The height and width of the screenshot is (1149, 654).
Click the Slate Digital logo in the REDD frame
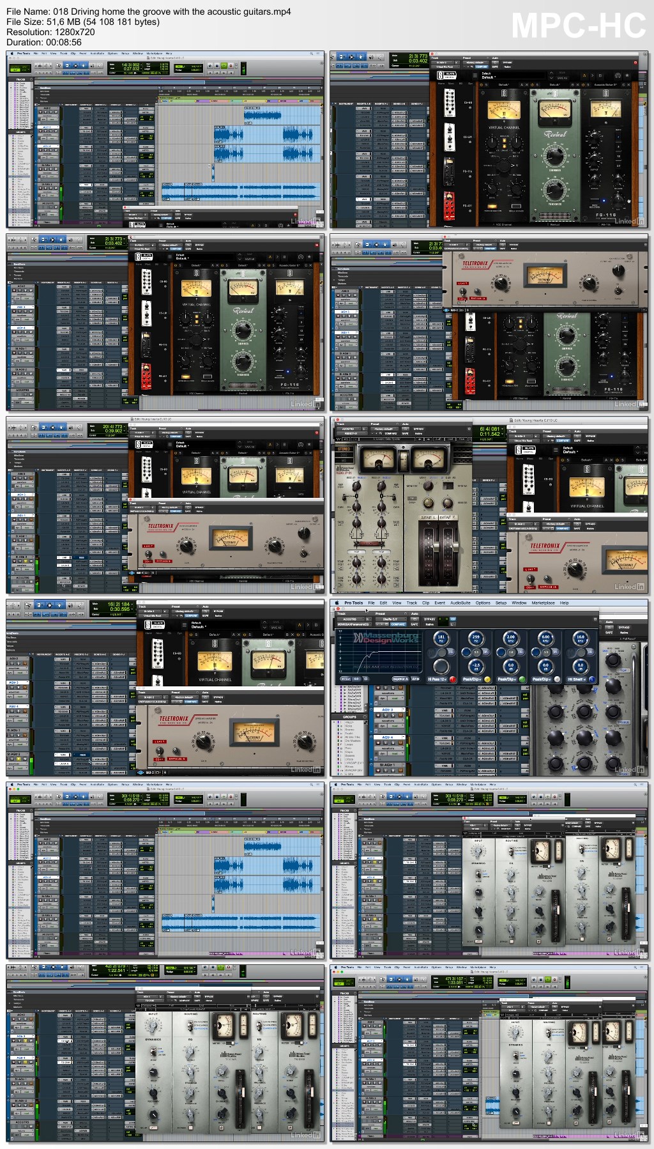point(525,449)
